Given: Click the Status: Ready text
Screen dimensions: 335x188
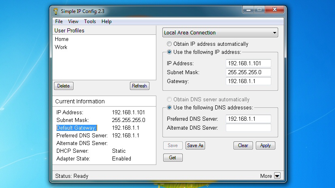Looking at the screenshot, I should pos(71,176).
